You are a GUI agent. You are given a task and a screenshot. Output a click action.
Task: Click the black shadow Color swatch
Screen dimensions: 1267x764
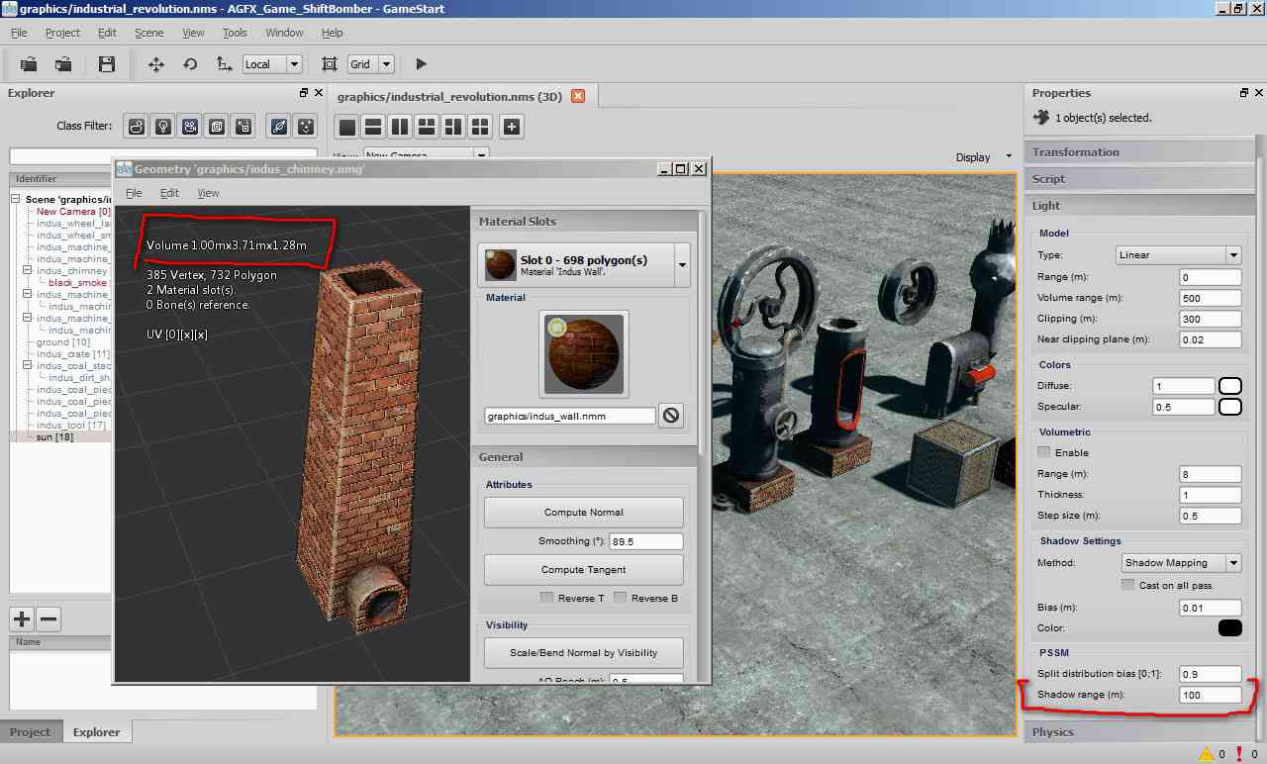1229,628
